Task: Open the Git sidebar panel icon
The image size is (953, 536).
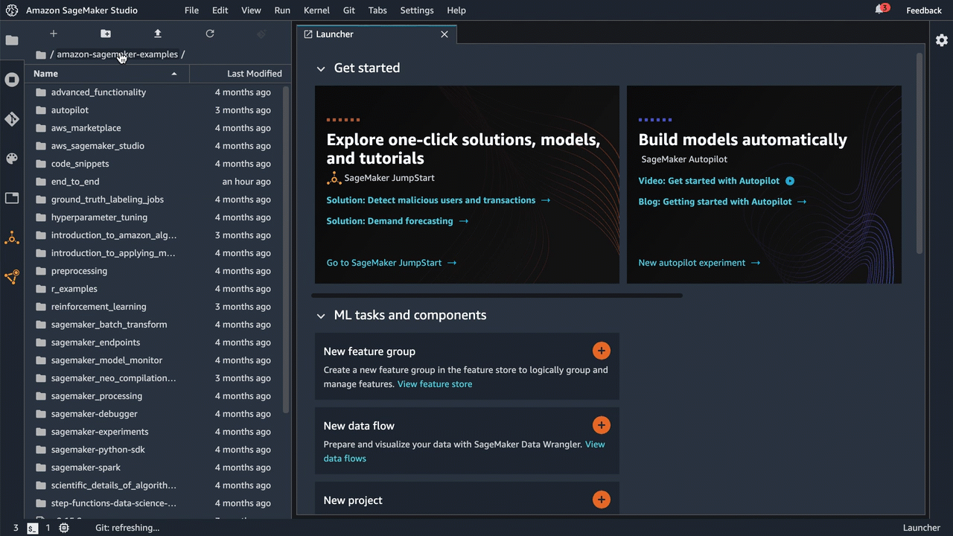Action: (x=12, y=119)
